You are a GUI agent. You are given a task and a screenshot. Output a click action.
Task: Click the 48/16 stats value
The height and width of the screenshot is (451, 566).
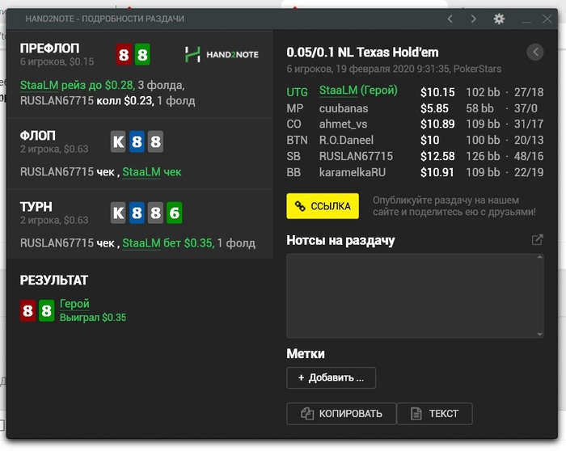point(529,156)
